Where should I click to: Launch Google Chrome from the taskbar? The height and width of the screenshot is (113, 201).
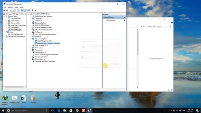(77, 110)
